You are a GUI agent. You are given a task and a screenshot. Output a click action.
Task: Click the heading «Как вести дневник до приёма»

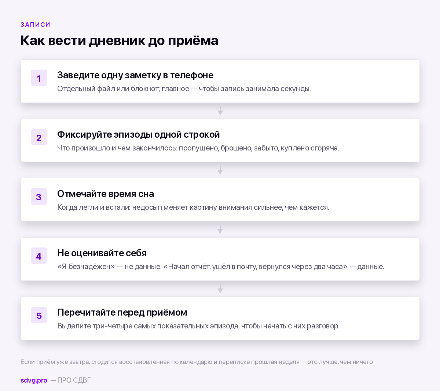pyautogui.click(x=119, y=40)
